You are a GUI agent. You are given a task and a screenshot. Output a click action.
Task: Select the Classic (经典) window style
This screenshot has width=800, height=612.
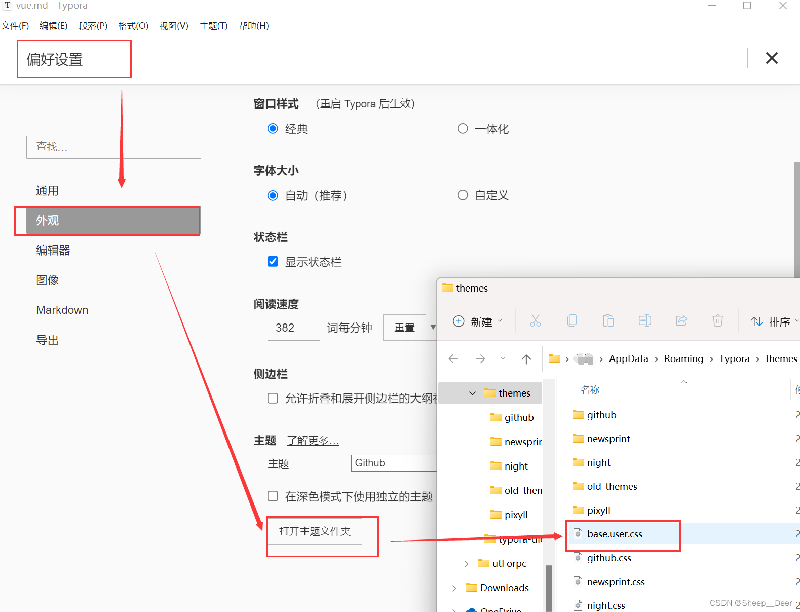pyautogui.click(x=273, y=129)
